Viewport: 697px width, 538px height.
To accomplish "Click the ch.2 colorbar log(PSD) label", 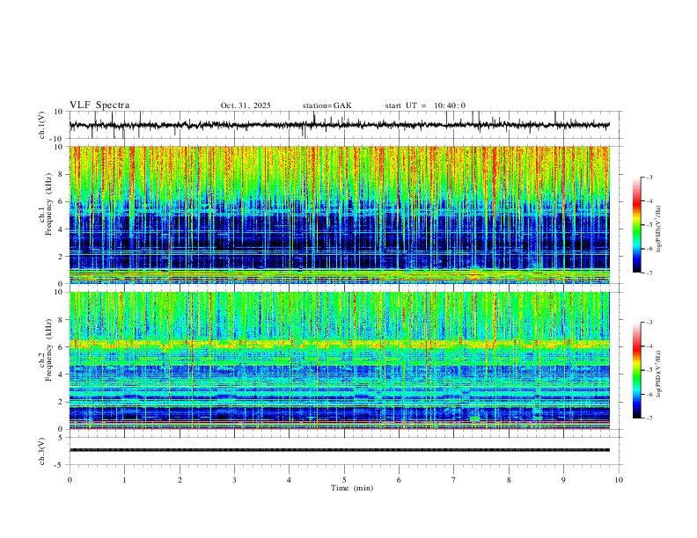I will tap(658, 374).
